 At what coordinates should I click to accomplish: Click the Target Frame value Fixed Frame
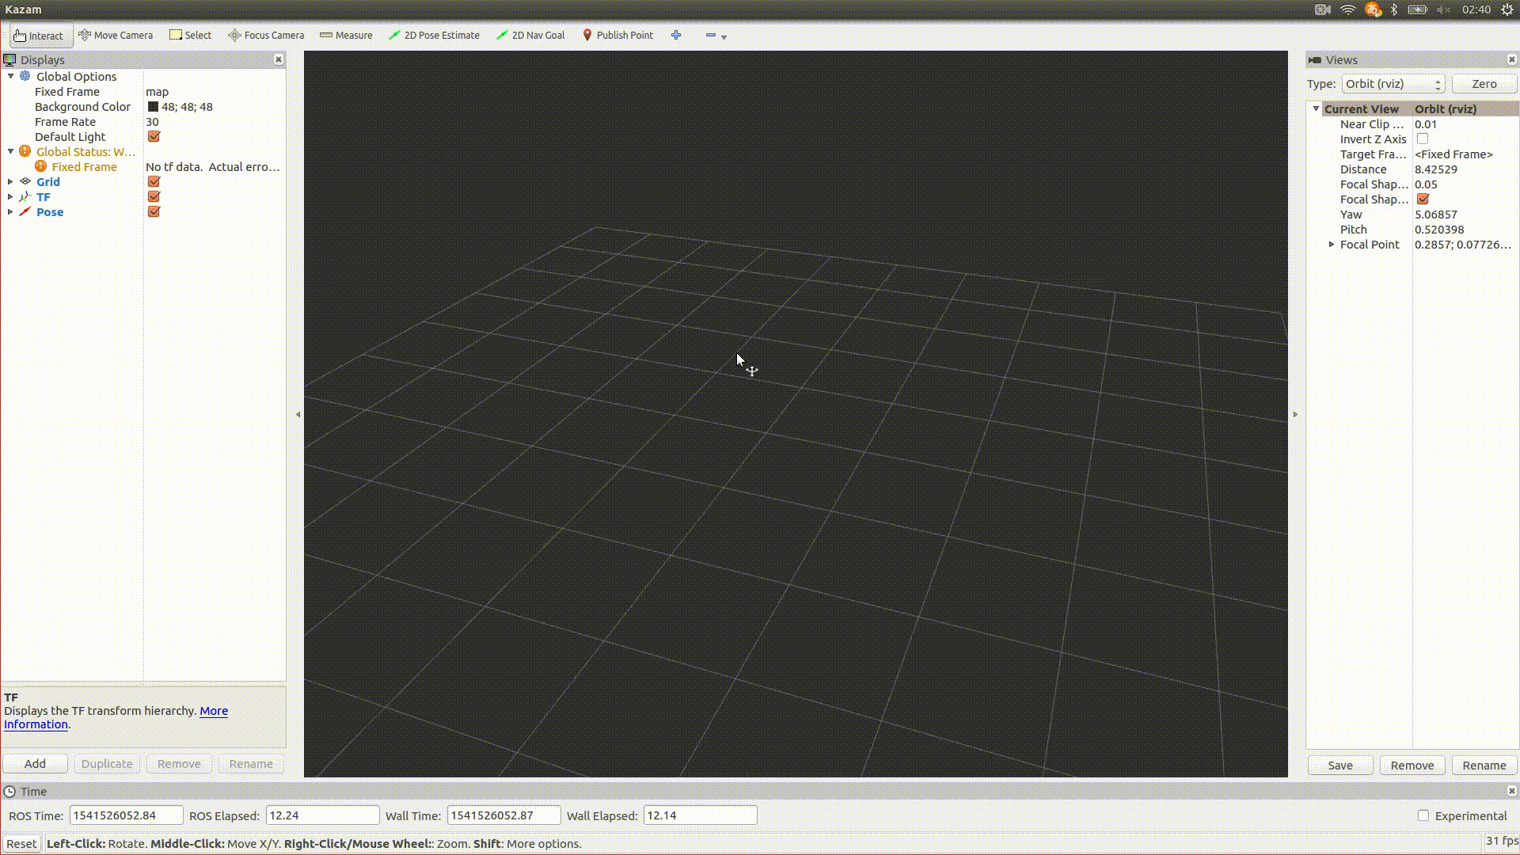(x=1453, y=154)
